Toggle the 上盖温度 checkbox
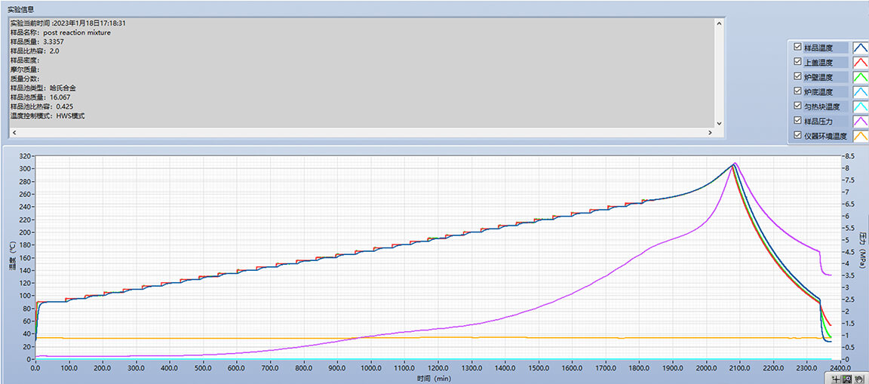 tap(798, 62)
